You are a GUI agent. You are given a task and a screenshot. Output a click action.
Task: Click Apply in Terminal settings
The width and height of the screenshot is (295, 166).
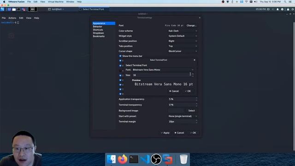click(165, 133)
